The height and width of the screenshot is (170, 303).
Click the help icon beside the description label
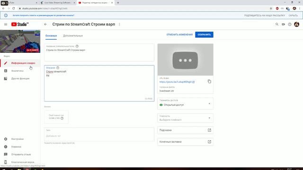point(58,68)
